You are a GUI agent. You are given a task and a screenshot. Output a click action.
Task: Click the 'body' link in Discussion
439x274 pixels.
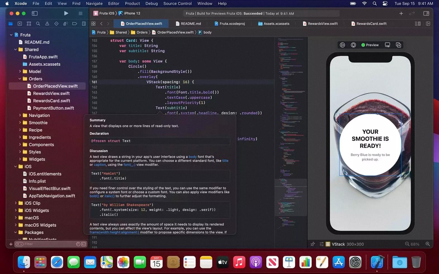click(x=193, y=157)
